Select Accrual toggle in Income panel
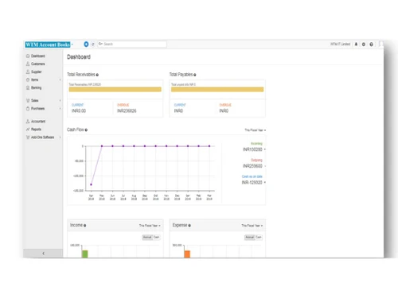 (x=147, y=237)
